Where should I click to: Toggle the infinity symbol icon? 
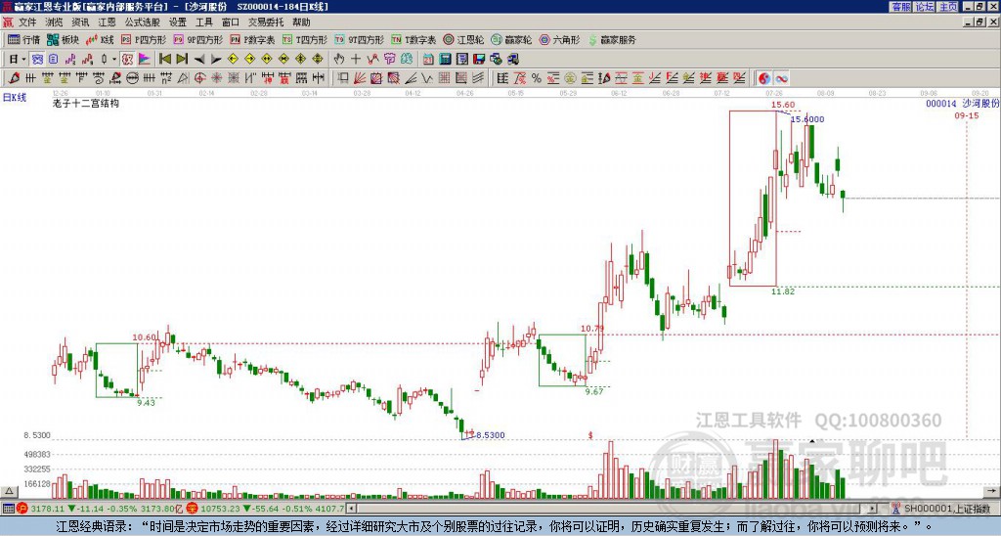pyautogui.click(x=781, y=78)
